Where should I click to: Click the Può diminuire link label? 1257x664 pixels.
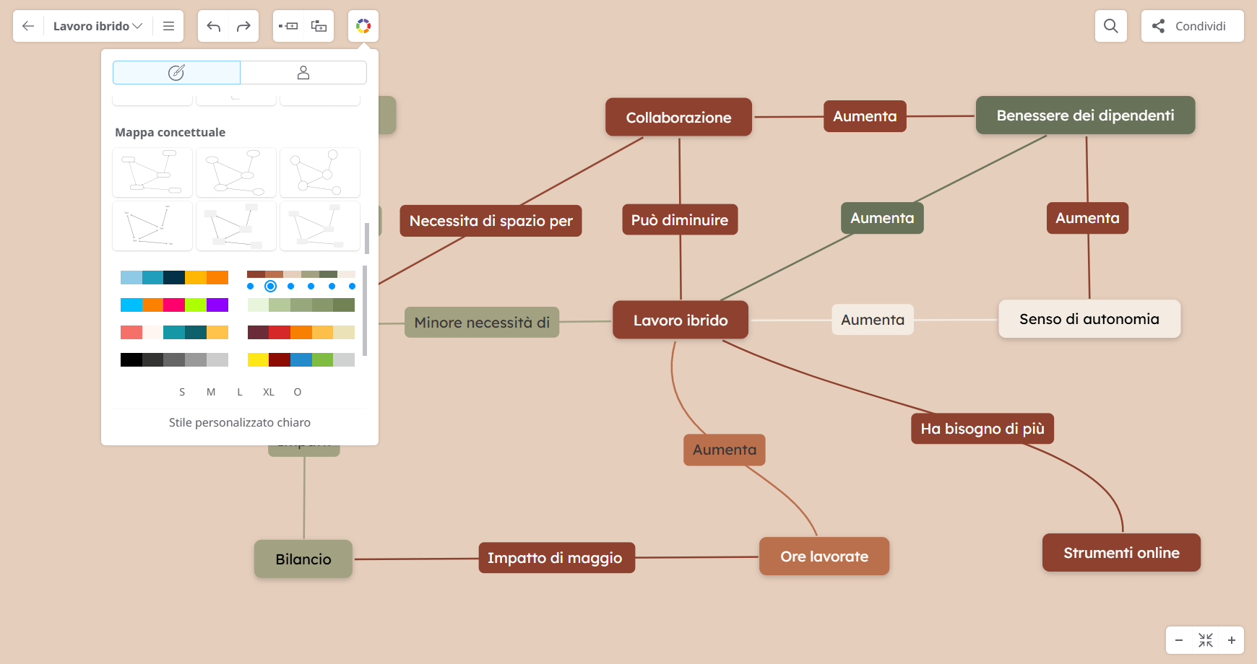coord(680,220)
